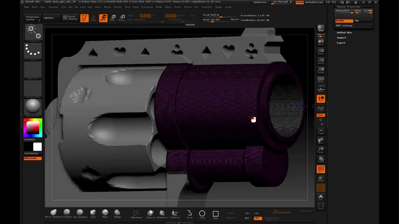Open Quick Sketch
Image resolution: width=399 pixels, height=224 pixels.
70,18
